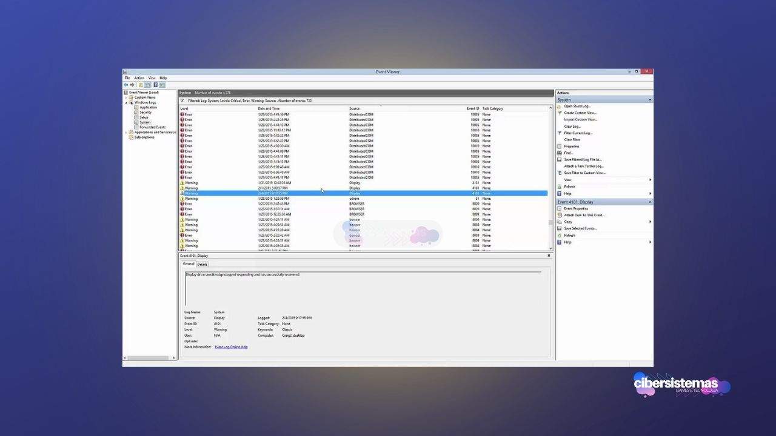
Task: Click the Filter Current Log funnel icon
Action: (560, 133)
